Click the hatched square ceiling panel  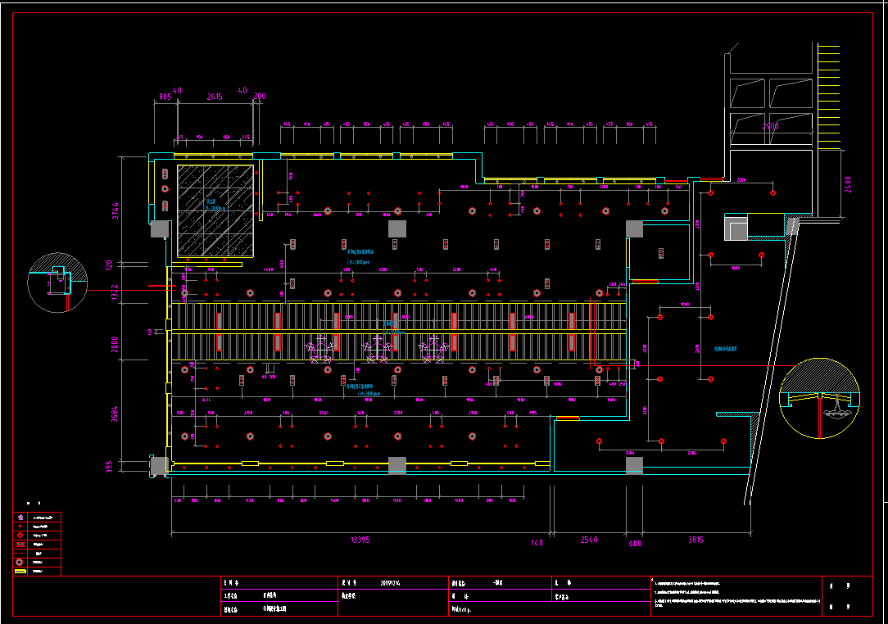pyautogui.click(x=215, y=210)
